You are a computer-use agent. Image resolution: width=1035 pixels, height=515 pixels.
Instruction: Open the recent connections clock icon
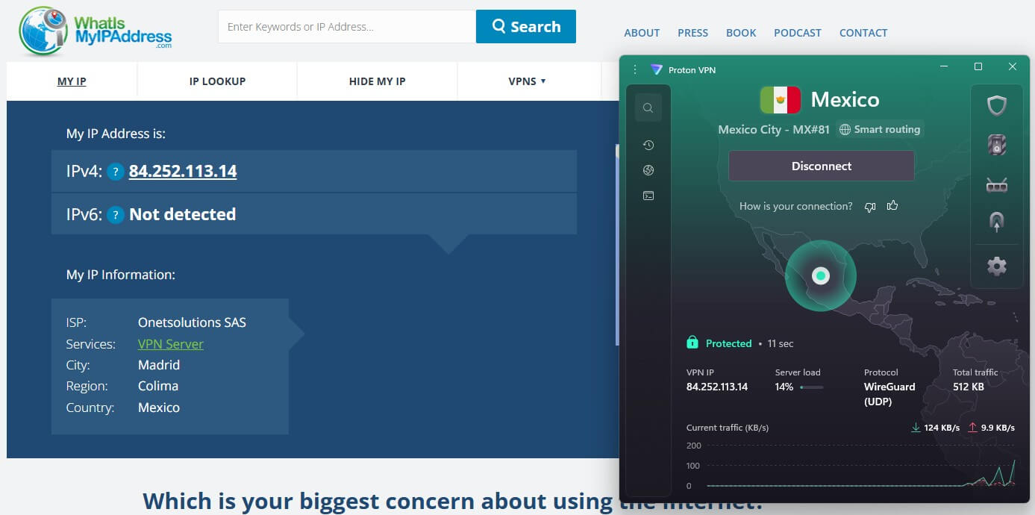tap(648, 145)
